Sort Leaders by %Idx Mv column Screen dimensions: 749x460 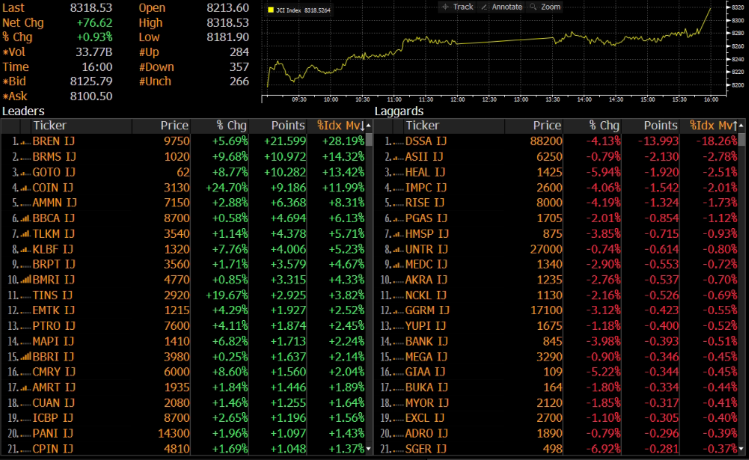coord(340,126)
